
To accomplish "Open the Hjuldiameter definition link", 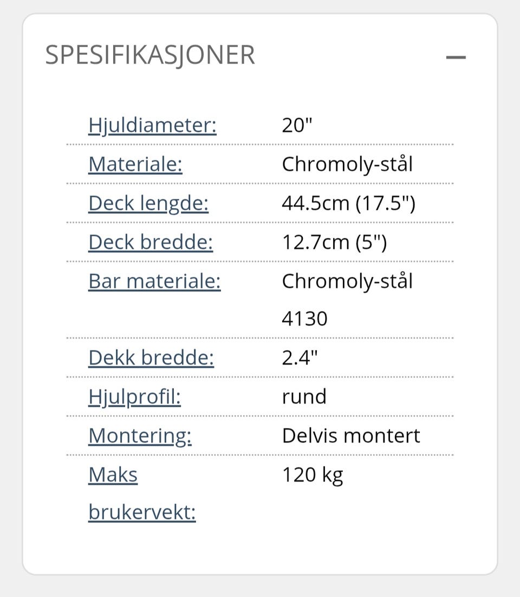I will tap(152, 125).
